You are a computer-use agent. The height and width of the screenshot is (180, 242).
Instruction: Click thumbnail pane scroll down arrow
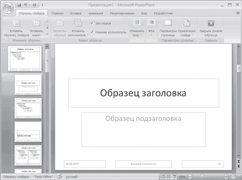[x=47, y=171]
